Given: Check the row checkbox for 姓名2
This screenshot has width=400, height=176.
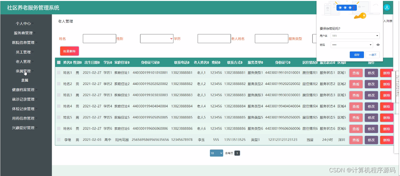Looking at the screenshot, I should click(x=59, y=84).
